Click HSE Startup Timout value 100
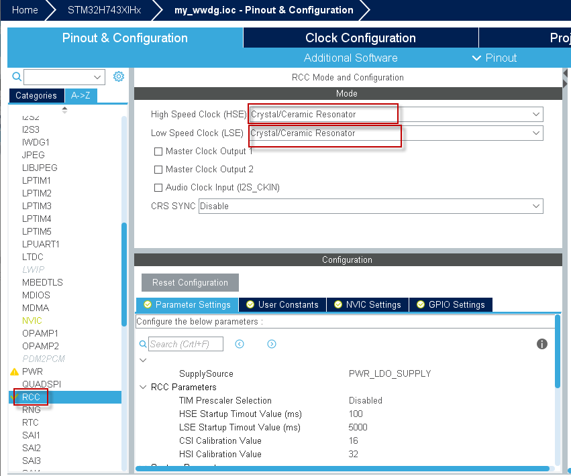The image size is (571, 476). (356, 414)
